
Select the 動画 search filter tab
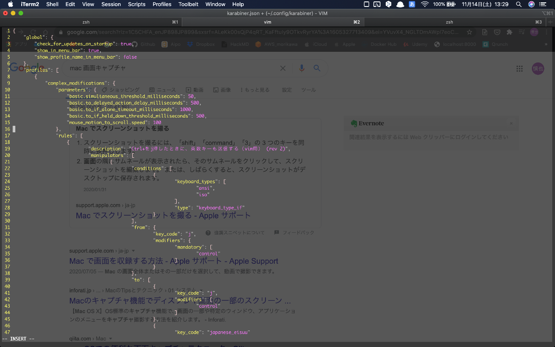[x=195, y=90]
